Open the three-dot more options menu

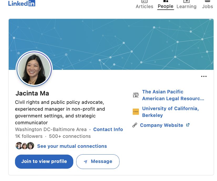pyautogui.click(x=204, y=76)
